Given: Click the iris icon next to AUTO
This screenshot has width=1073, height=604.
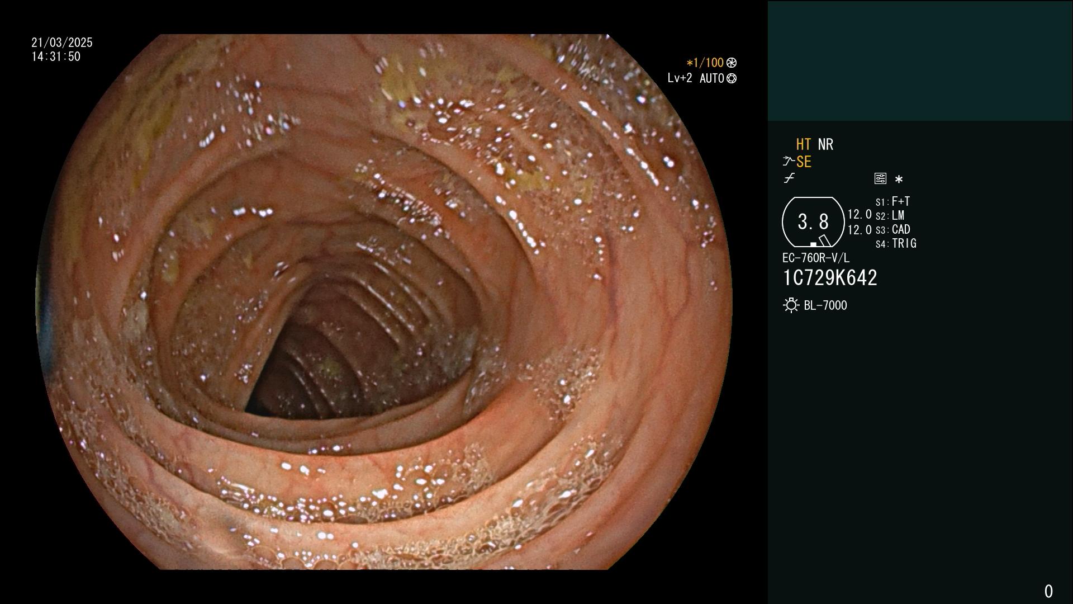Looking at the screenshot, I should point(732,79).
